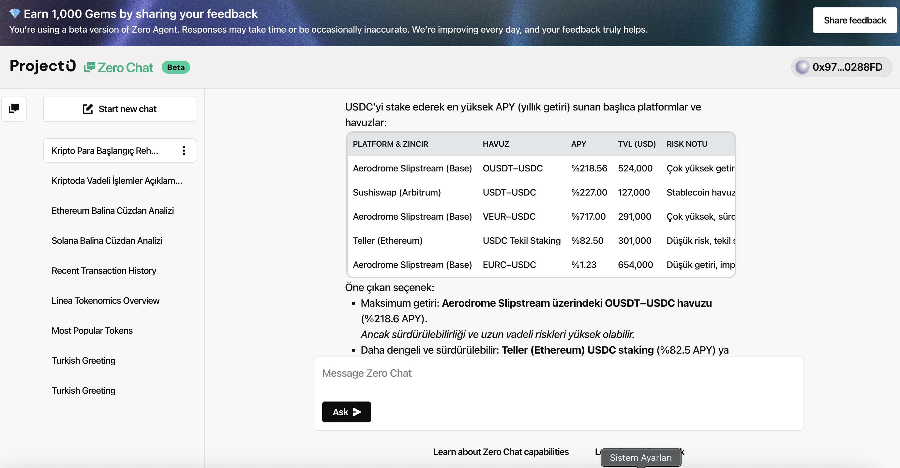Select the 127,000 TVL value

(634, 192)
